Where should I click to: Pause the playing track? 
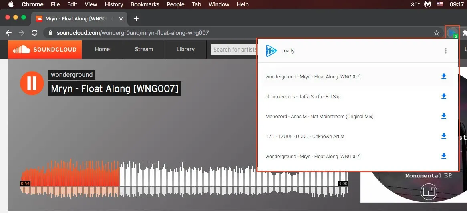tap(32, 83)
